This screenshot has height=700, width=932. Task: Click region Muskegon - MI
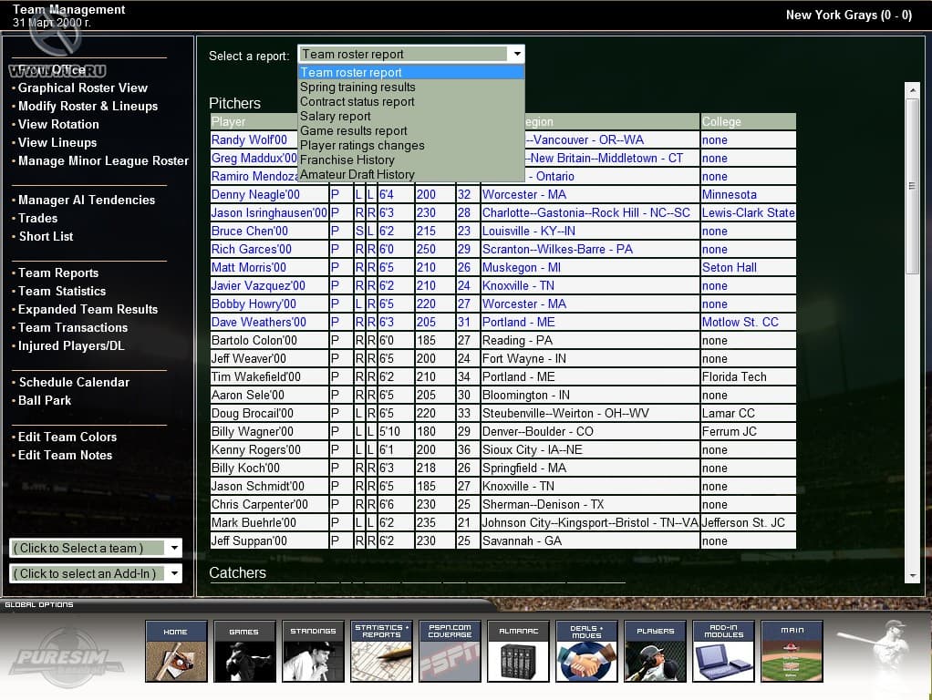point(522,267)
